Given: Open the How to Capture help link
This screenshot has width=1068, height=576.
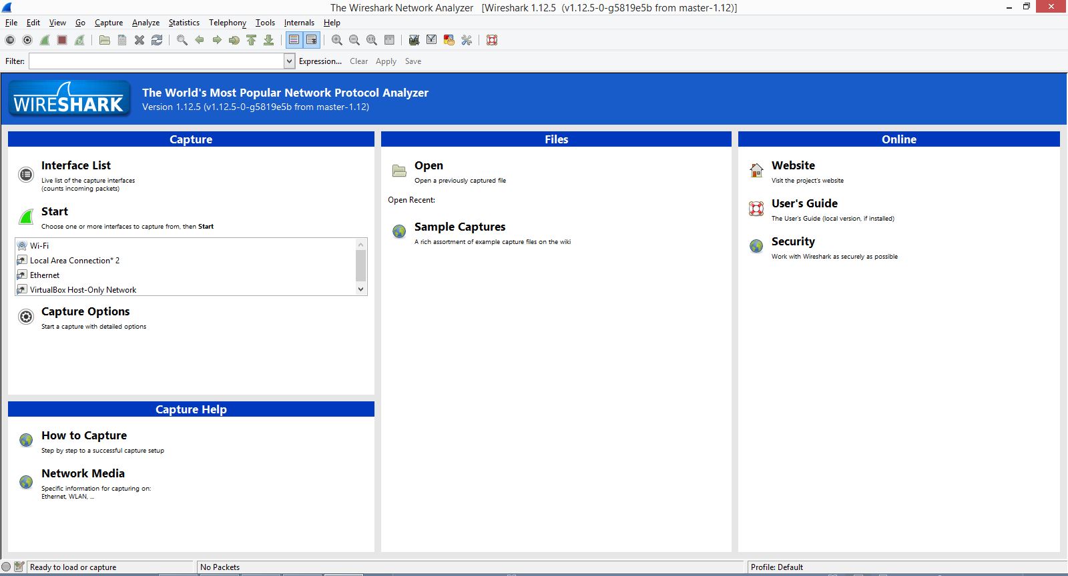Looking at the screenshot, I should [x=84, y=435].
